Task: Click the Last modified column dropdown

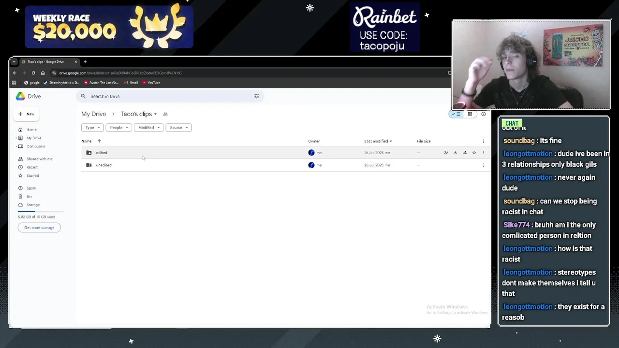Action: 378,141
